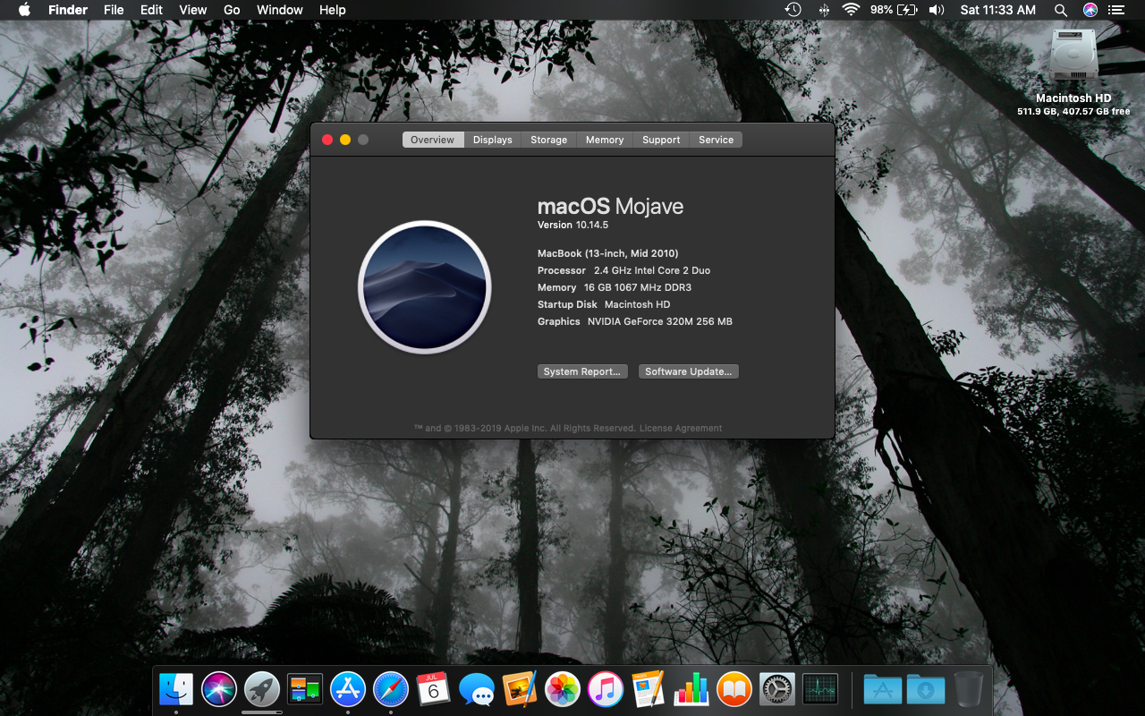Open Activity Monitor in the dock
Screen dimensions: 1145x716
click(820, 689)
